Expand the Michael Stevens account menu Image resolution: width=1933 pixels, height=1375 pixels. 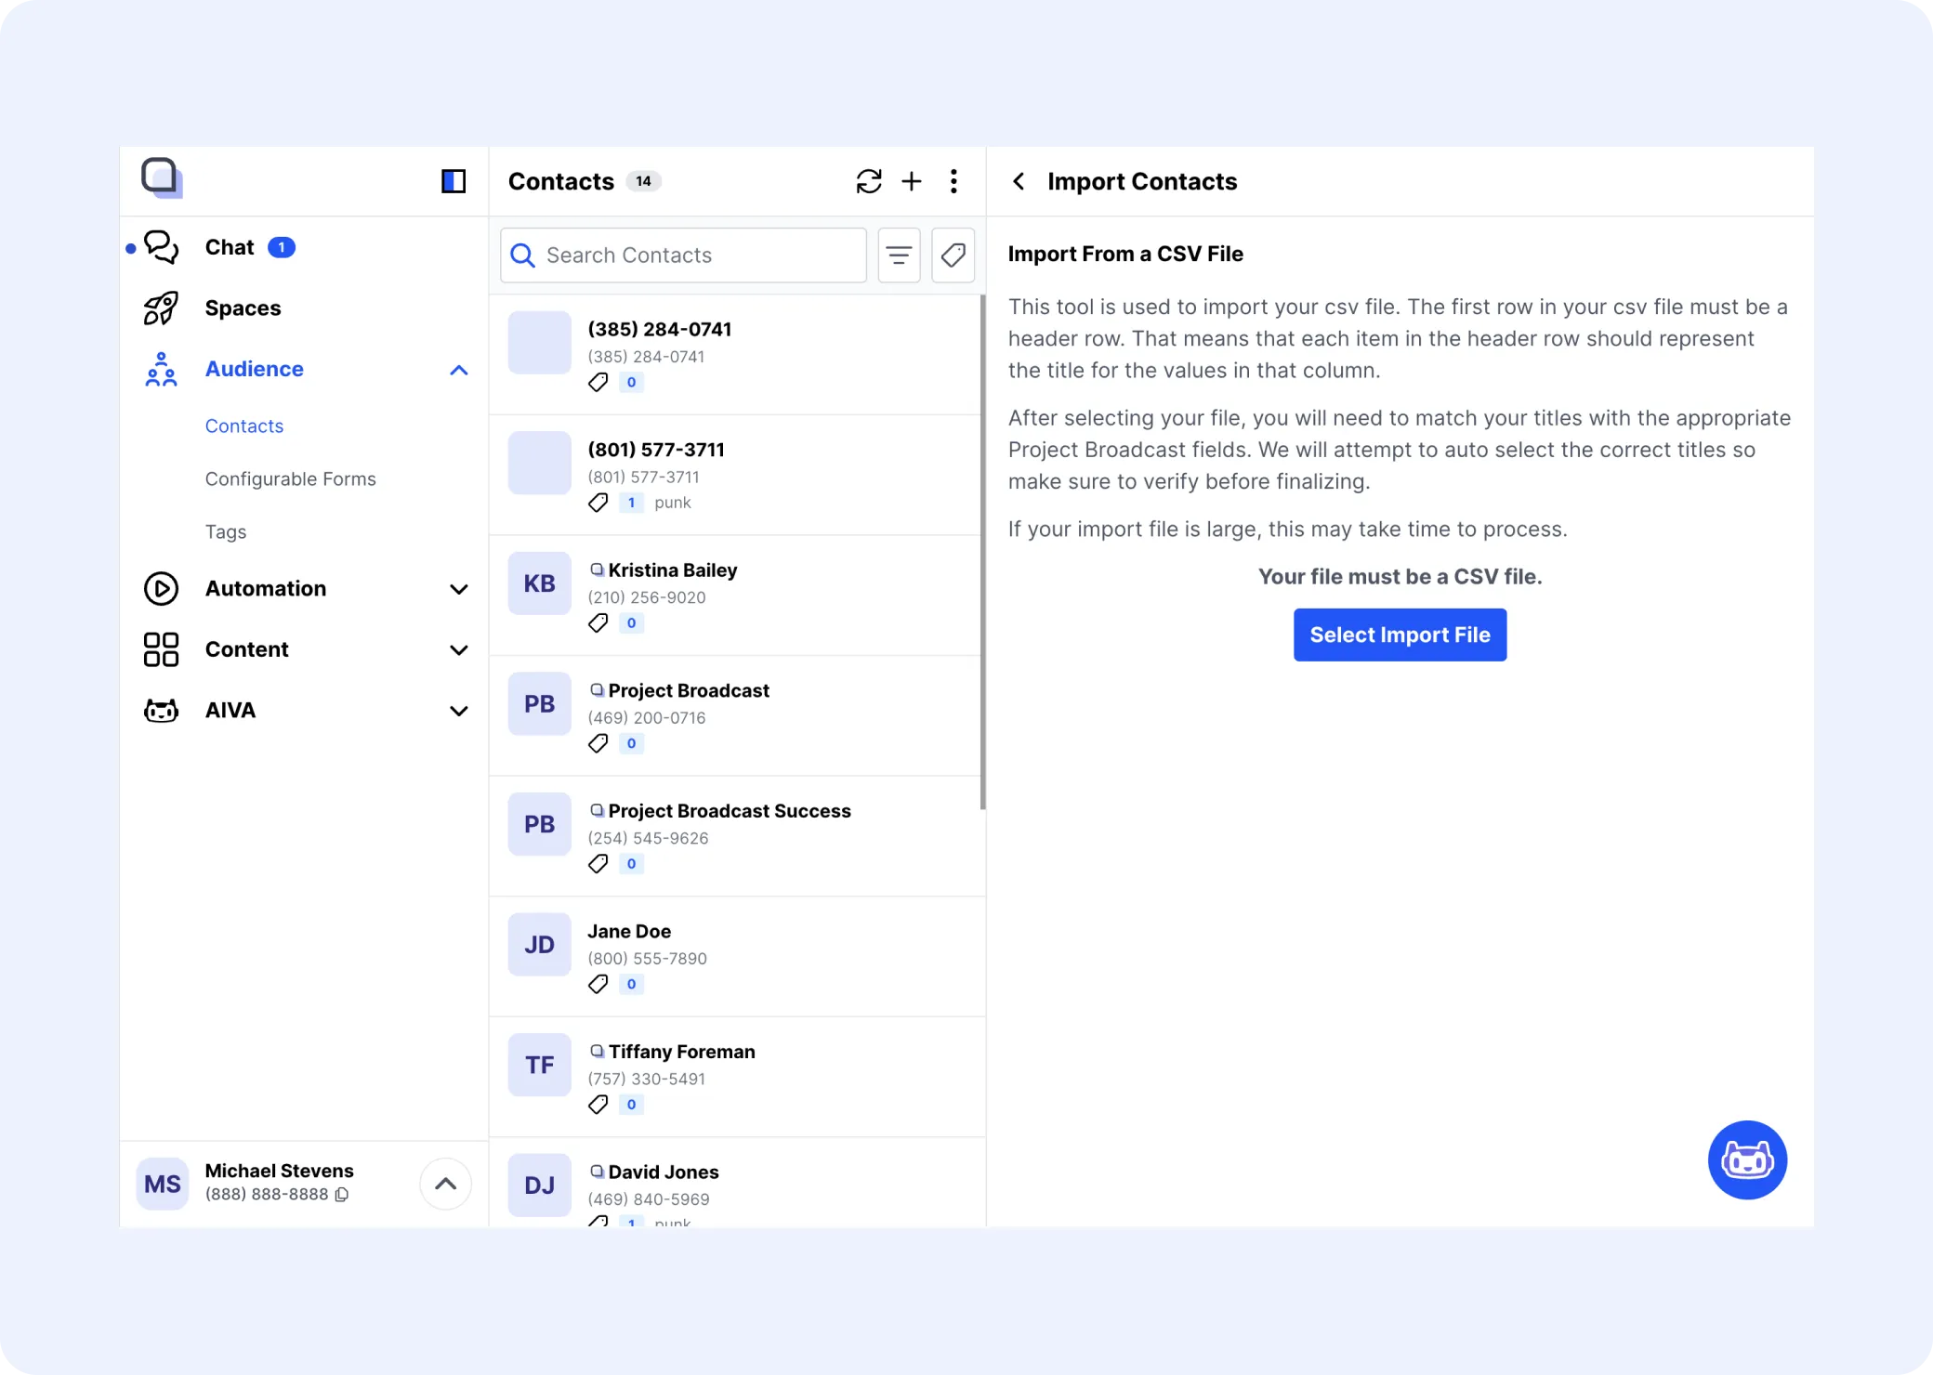pos(445,1184)
